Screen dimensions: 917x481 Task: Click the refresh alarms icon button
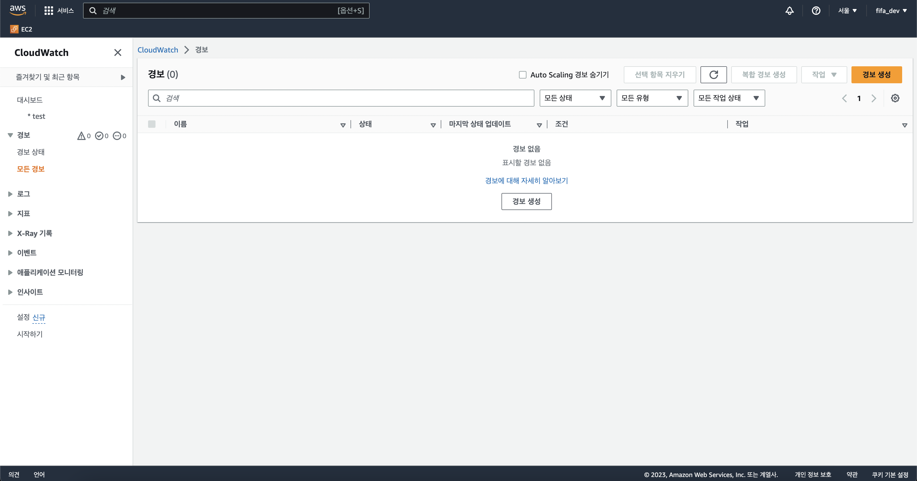coord(713,75)
